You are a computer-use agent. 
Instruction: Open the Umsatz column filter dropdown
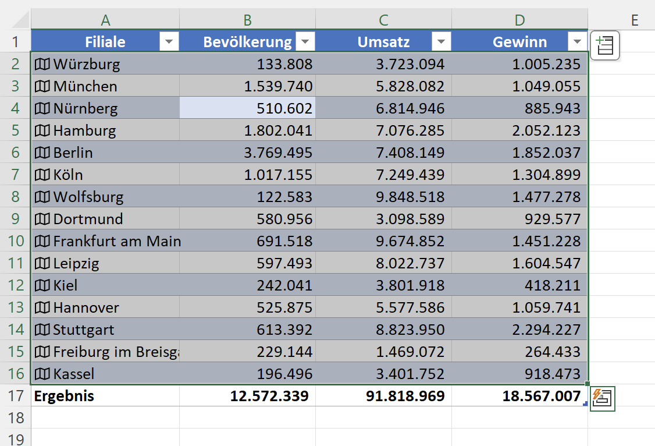tap(441, 41)
